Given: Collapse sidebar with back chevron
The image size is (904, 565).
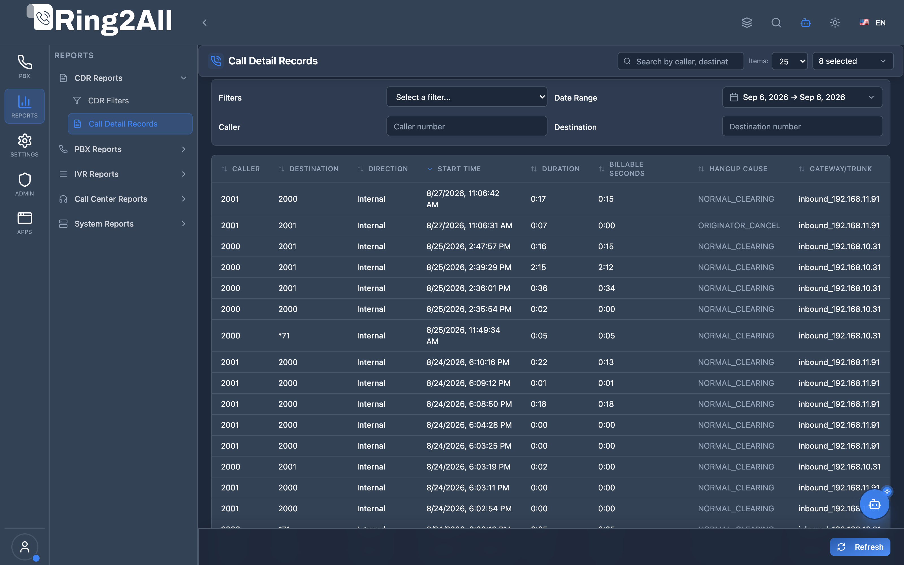Looking at the screenshot, I should [205, 23].
